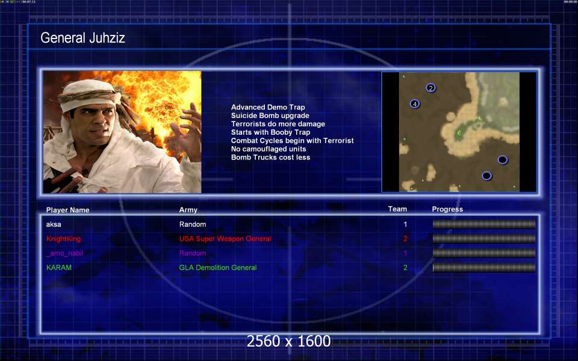
Task: Click the empty start marker nearest minimap's right edge
Action: pos(502,160)
